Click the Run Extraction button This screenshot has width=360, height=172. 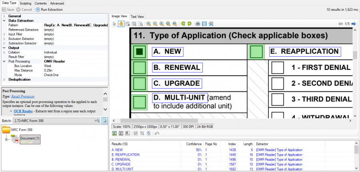(49, 9)
